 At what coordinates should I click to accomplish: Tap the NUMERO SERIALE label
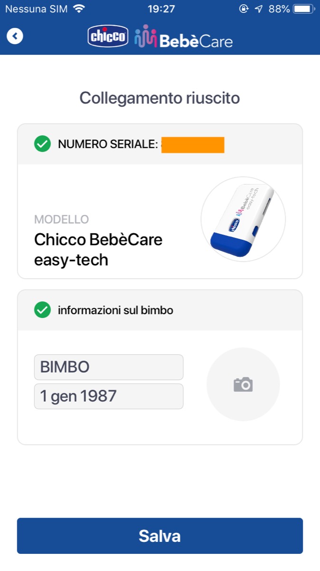pos(107,144)
